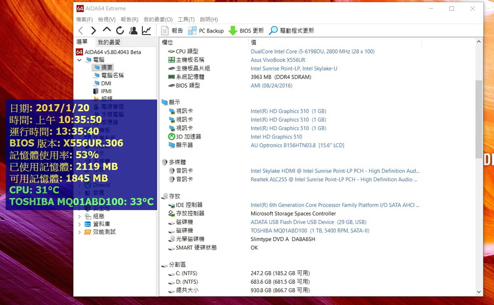Navigate up one level arrow
The image size is (494, 305).
107,30
